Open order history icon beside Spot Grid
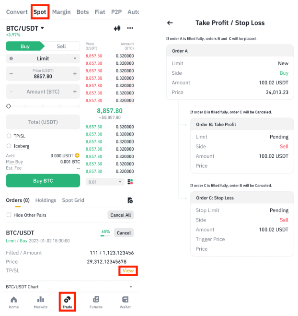The height and width of the screenshot is (316, 298). pos(130,200)
